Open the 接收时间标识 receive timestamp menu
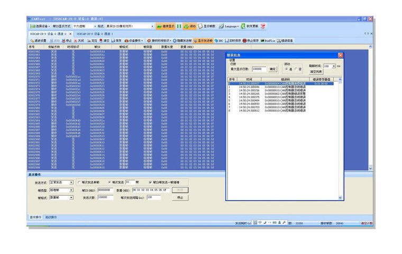The image size is (402, 254). [159, 41]
